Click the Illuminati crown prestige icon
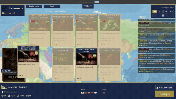Screen dimensions: 176x99 [x=10, y=13]
